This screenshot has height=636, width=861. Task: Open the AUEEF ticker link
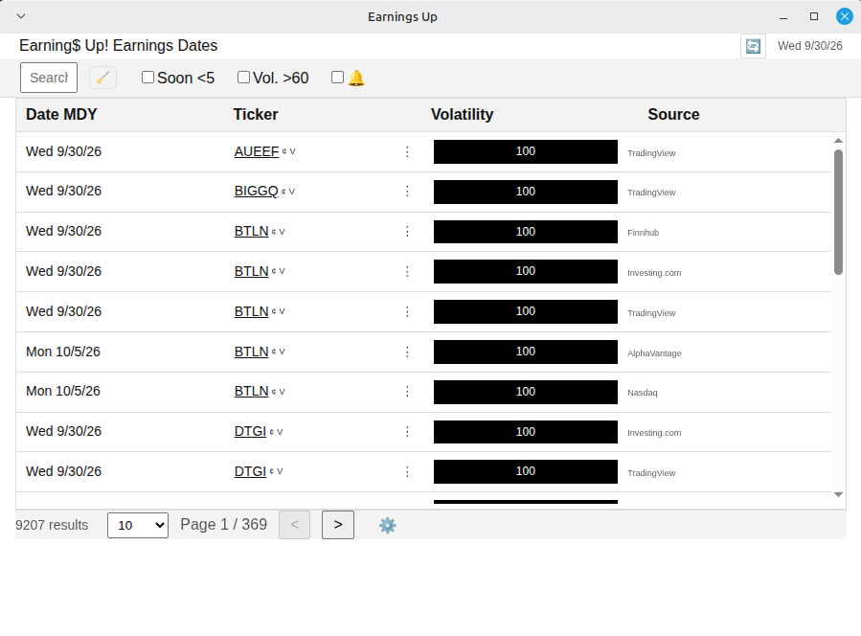(257, 151)
